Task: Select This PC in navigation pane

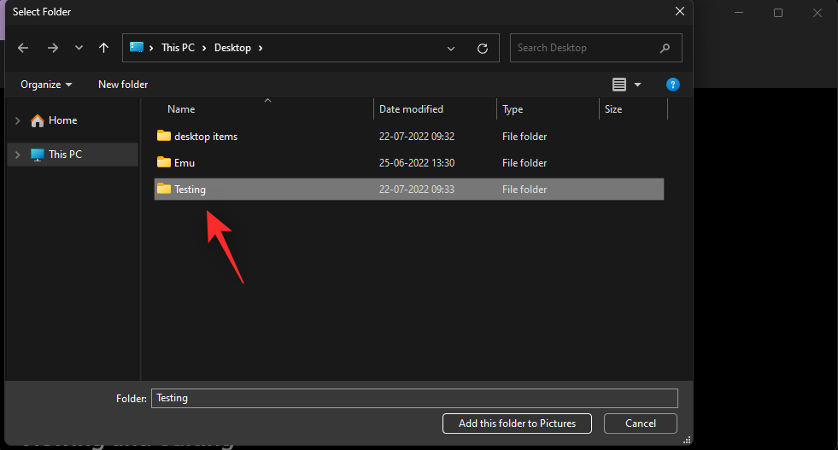Action: tap(65, 155)
